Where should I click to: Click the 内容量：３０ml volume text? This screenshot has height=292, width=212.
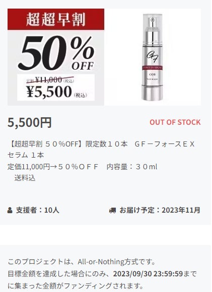pos(132,167)
